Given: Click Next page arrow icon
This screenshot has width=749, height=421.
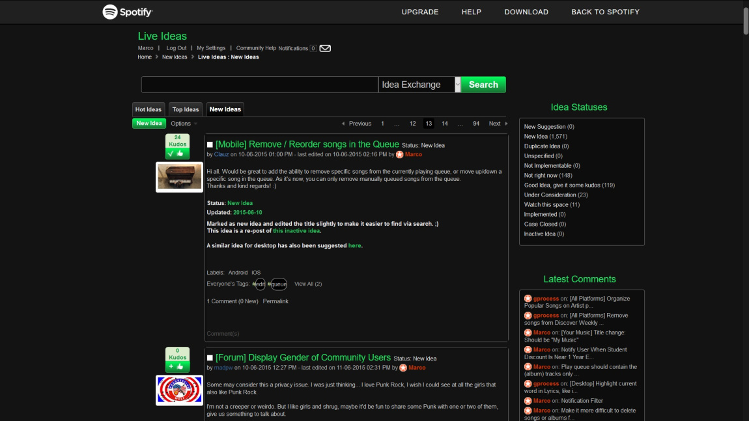Looking at the screenshot, I should (506, 124).
